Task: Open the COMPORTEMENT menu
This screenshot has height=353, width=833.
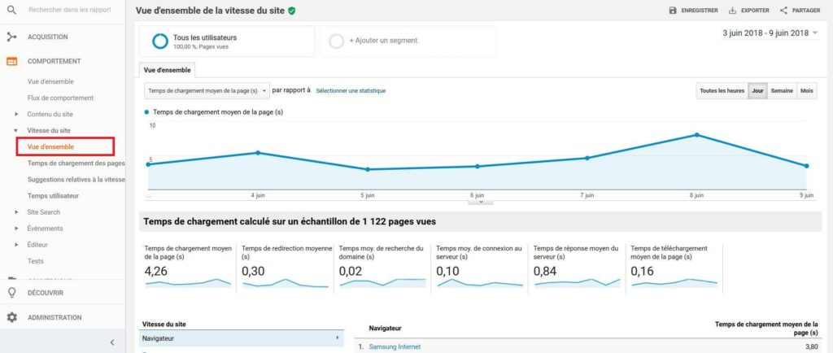Action: (55, 62)
